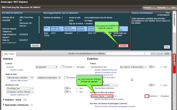Delete the Climatiseur central row using X
The height and width of the screenshot is (110, 177).
click(77, 92)
